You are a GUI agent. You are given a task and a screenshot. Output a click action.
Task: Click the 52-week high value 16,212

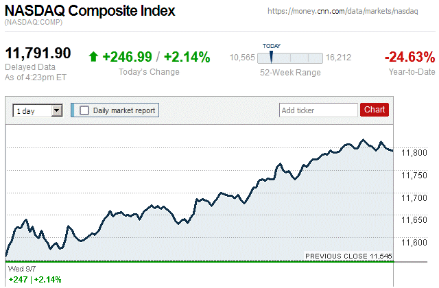pyautogui.click(x=339, y=58)
